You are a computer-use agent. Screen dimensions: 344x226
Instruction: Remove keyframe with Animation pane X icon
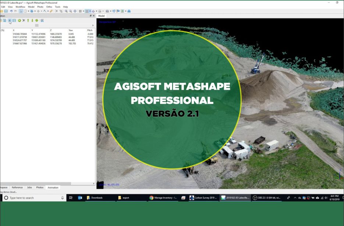[24, 20]
